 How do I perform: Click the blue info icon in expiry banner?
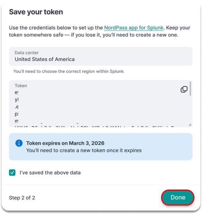coord(19,143)
